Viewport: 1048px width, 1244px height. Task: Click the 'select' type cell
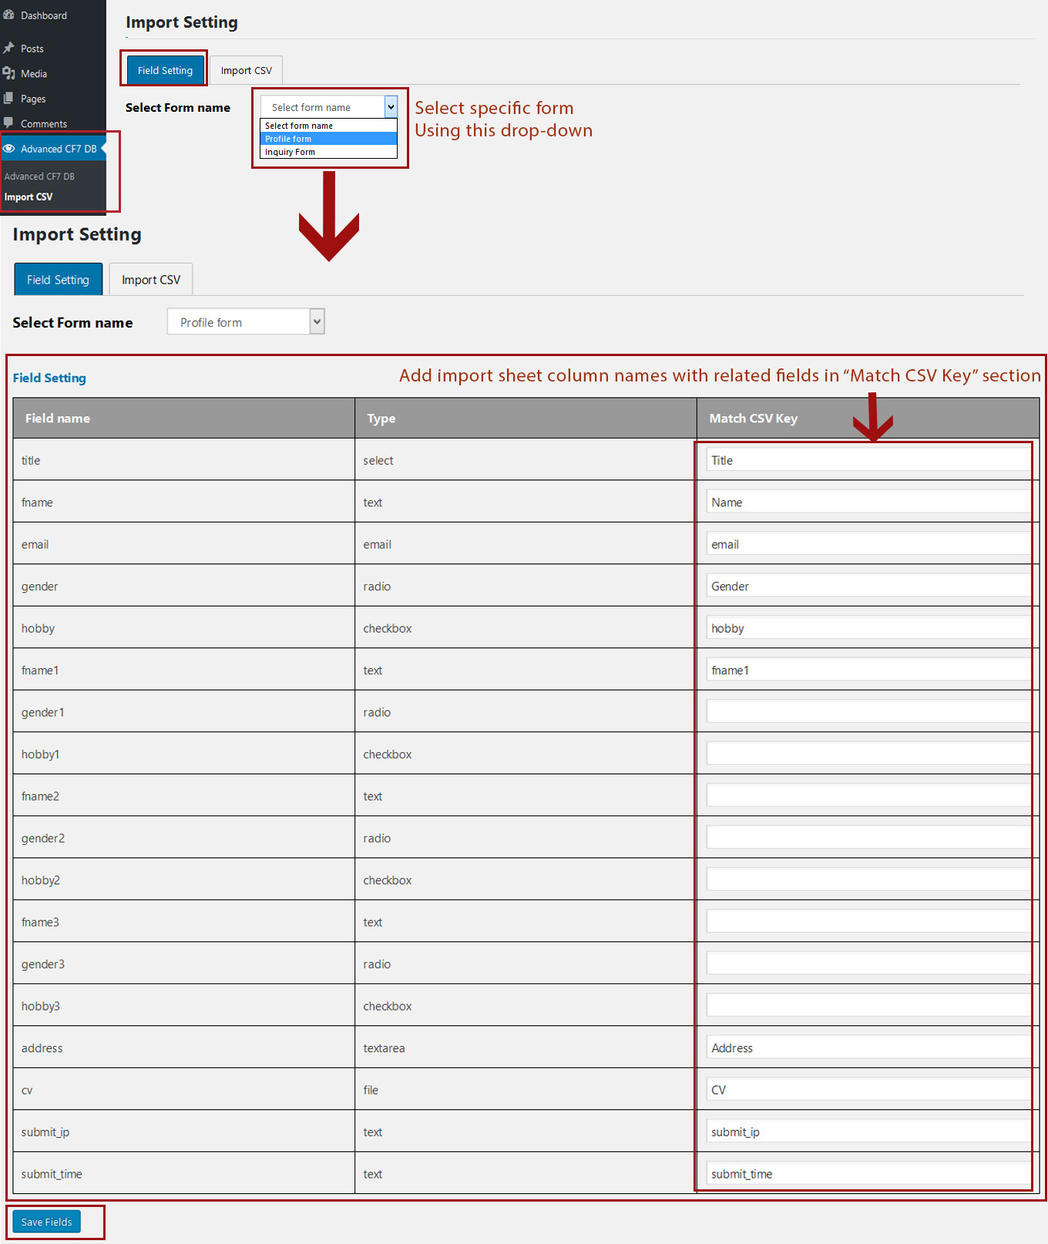(x=526, y=460)
